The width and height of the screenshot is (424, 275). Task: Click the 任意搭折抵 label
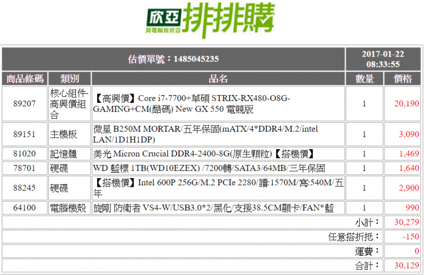tap(354, 237)
